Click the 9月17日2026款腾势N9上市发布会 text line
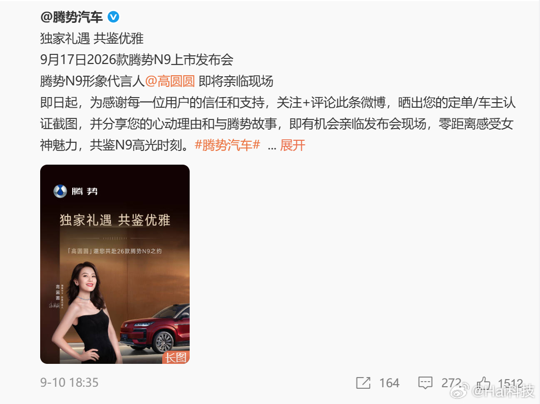This screenshot has width=540, height=404. point(137,60)
